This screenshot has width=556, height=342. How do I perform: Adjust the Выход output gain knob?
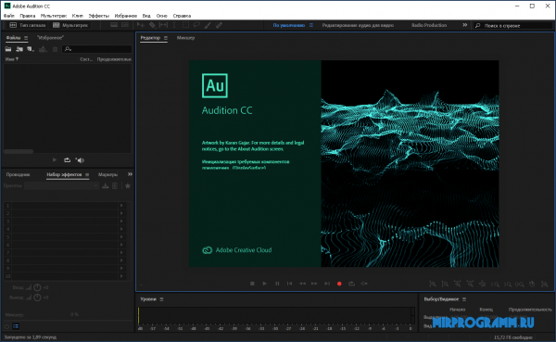(x=37, y=298)
